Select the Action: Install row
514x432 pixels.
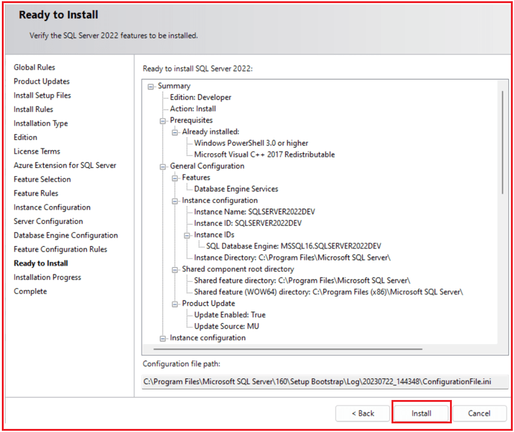click(x=193, y=109)
